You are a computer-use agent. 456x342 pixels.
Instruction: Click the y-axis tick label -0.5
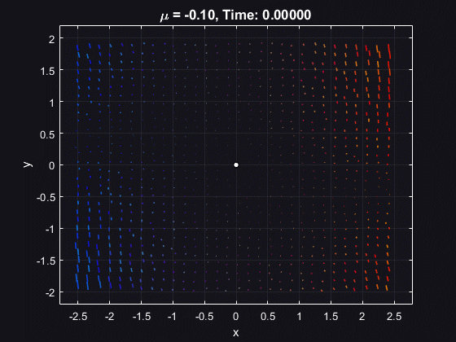pos(46,197)
